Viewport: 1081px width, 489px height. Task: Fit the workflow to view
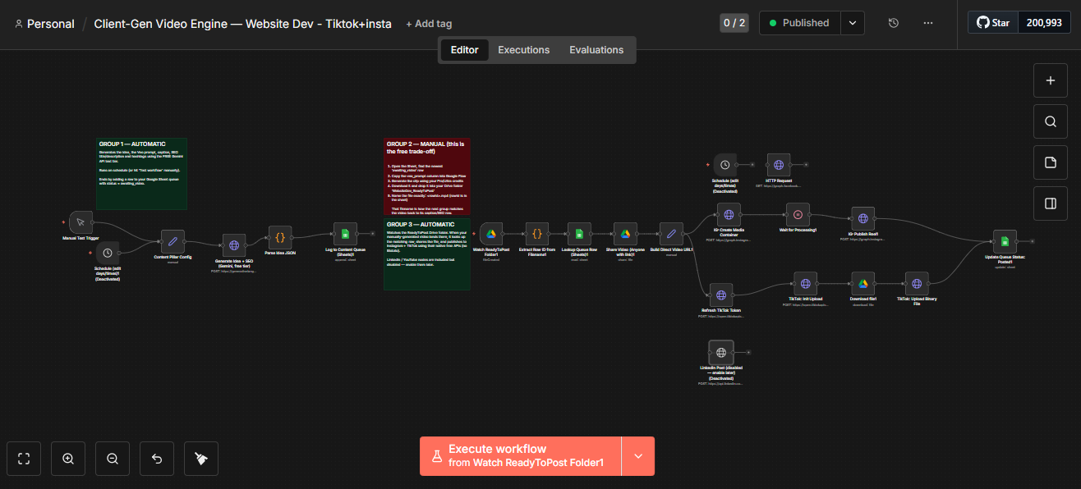(x=24, y=459)
